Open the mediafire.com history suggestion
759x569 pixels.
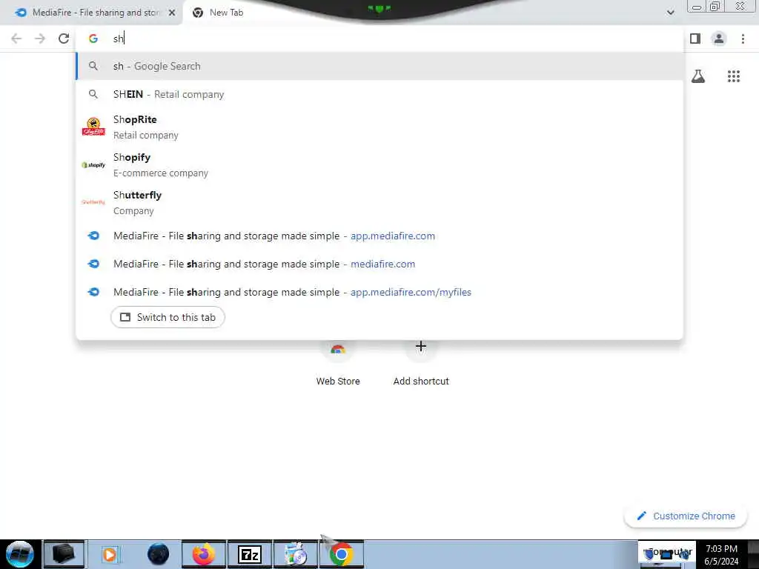379,264
